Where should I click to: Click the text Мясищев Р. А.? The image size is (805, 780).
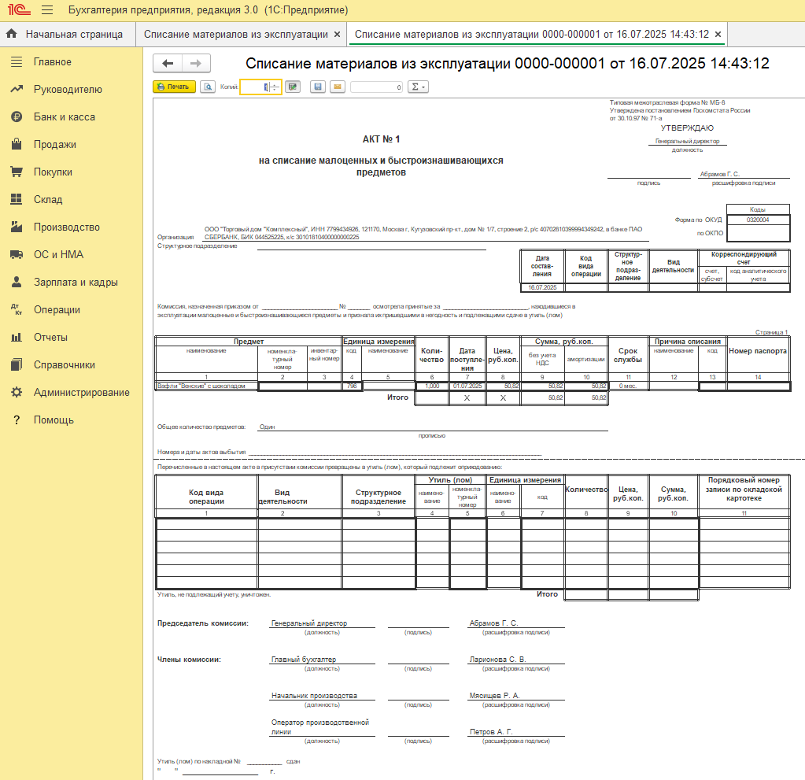[494, 696]
